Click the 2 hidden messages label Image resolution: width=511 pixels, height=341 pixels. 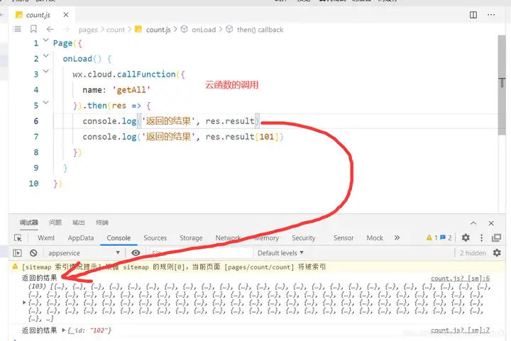pyautogui.click(x=473, y=253)
